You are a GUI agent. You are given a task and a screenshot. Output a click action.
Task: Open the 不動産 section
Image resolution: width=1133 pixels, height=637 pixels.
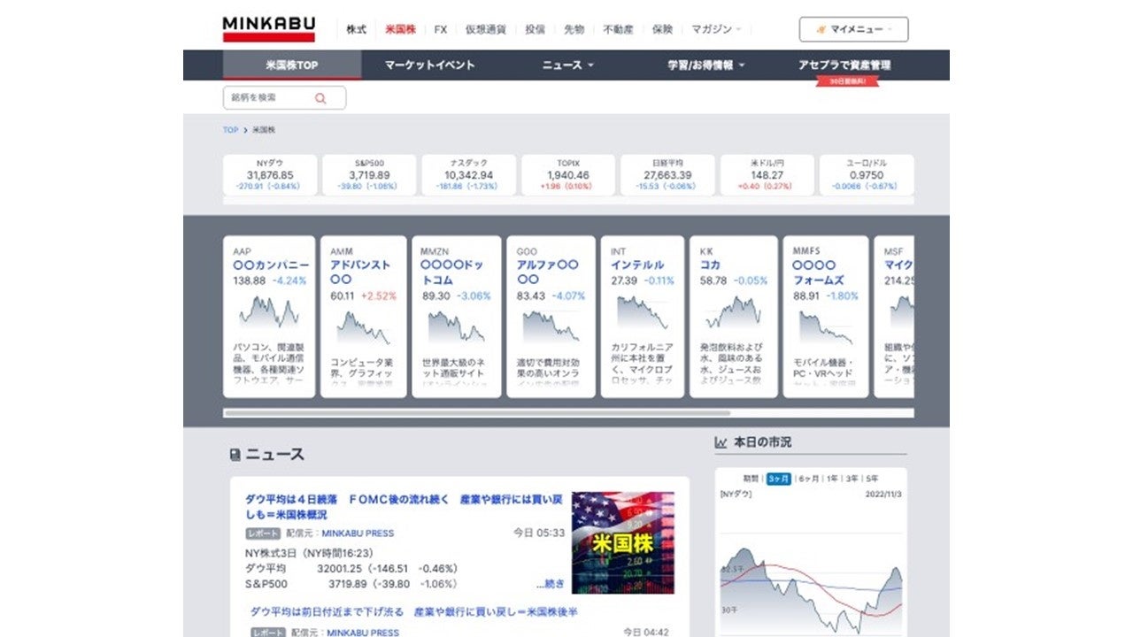point(618,29)
